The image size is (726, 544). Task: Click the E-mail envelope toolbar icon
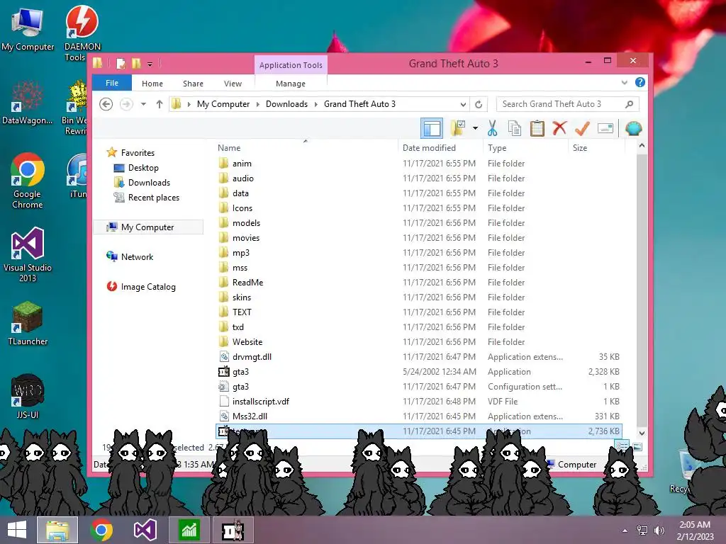(605, 128)
